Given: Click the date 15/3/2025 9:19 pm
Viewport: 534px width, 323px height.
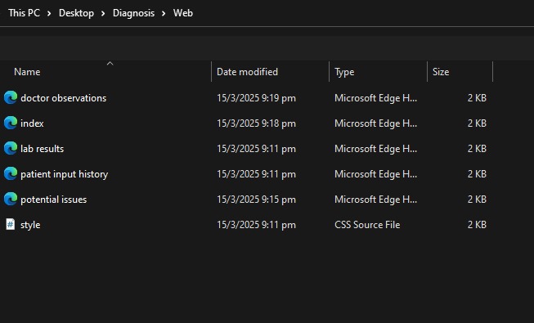Looking at the screenshot, I should (x=257, y=98).
